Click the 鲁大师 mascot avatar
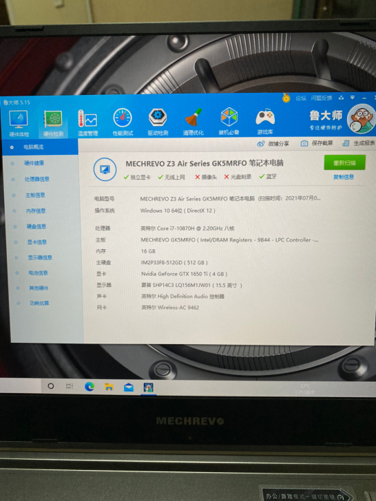 (x=362, y=119)
